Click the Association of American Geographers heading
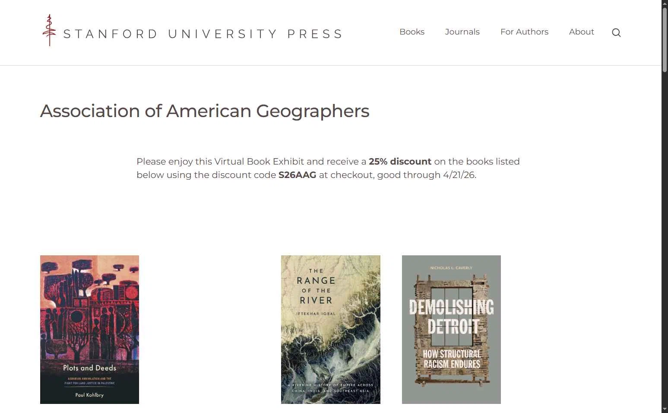 (205, 111)
